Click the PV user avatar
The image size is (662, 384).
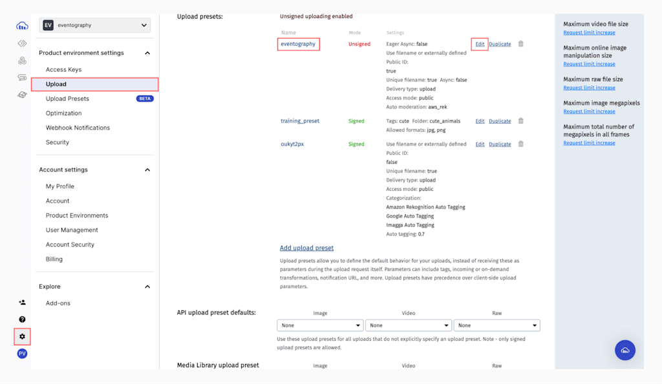coord(23,354)
